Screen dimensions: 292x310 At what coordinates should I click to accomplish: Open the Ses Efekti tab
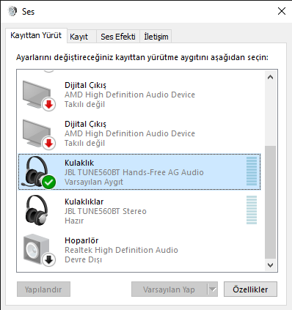(x=118, y=37)
